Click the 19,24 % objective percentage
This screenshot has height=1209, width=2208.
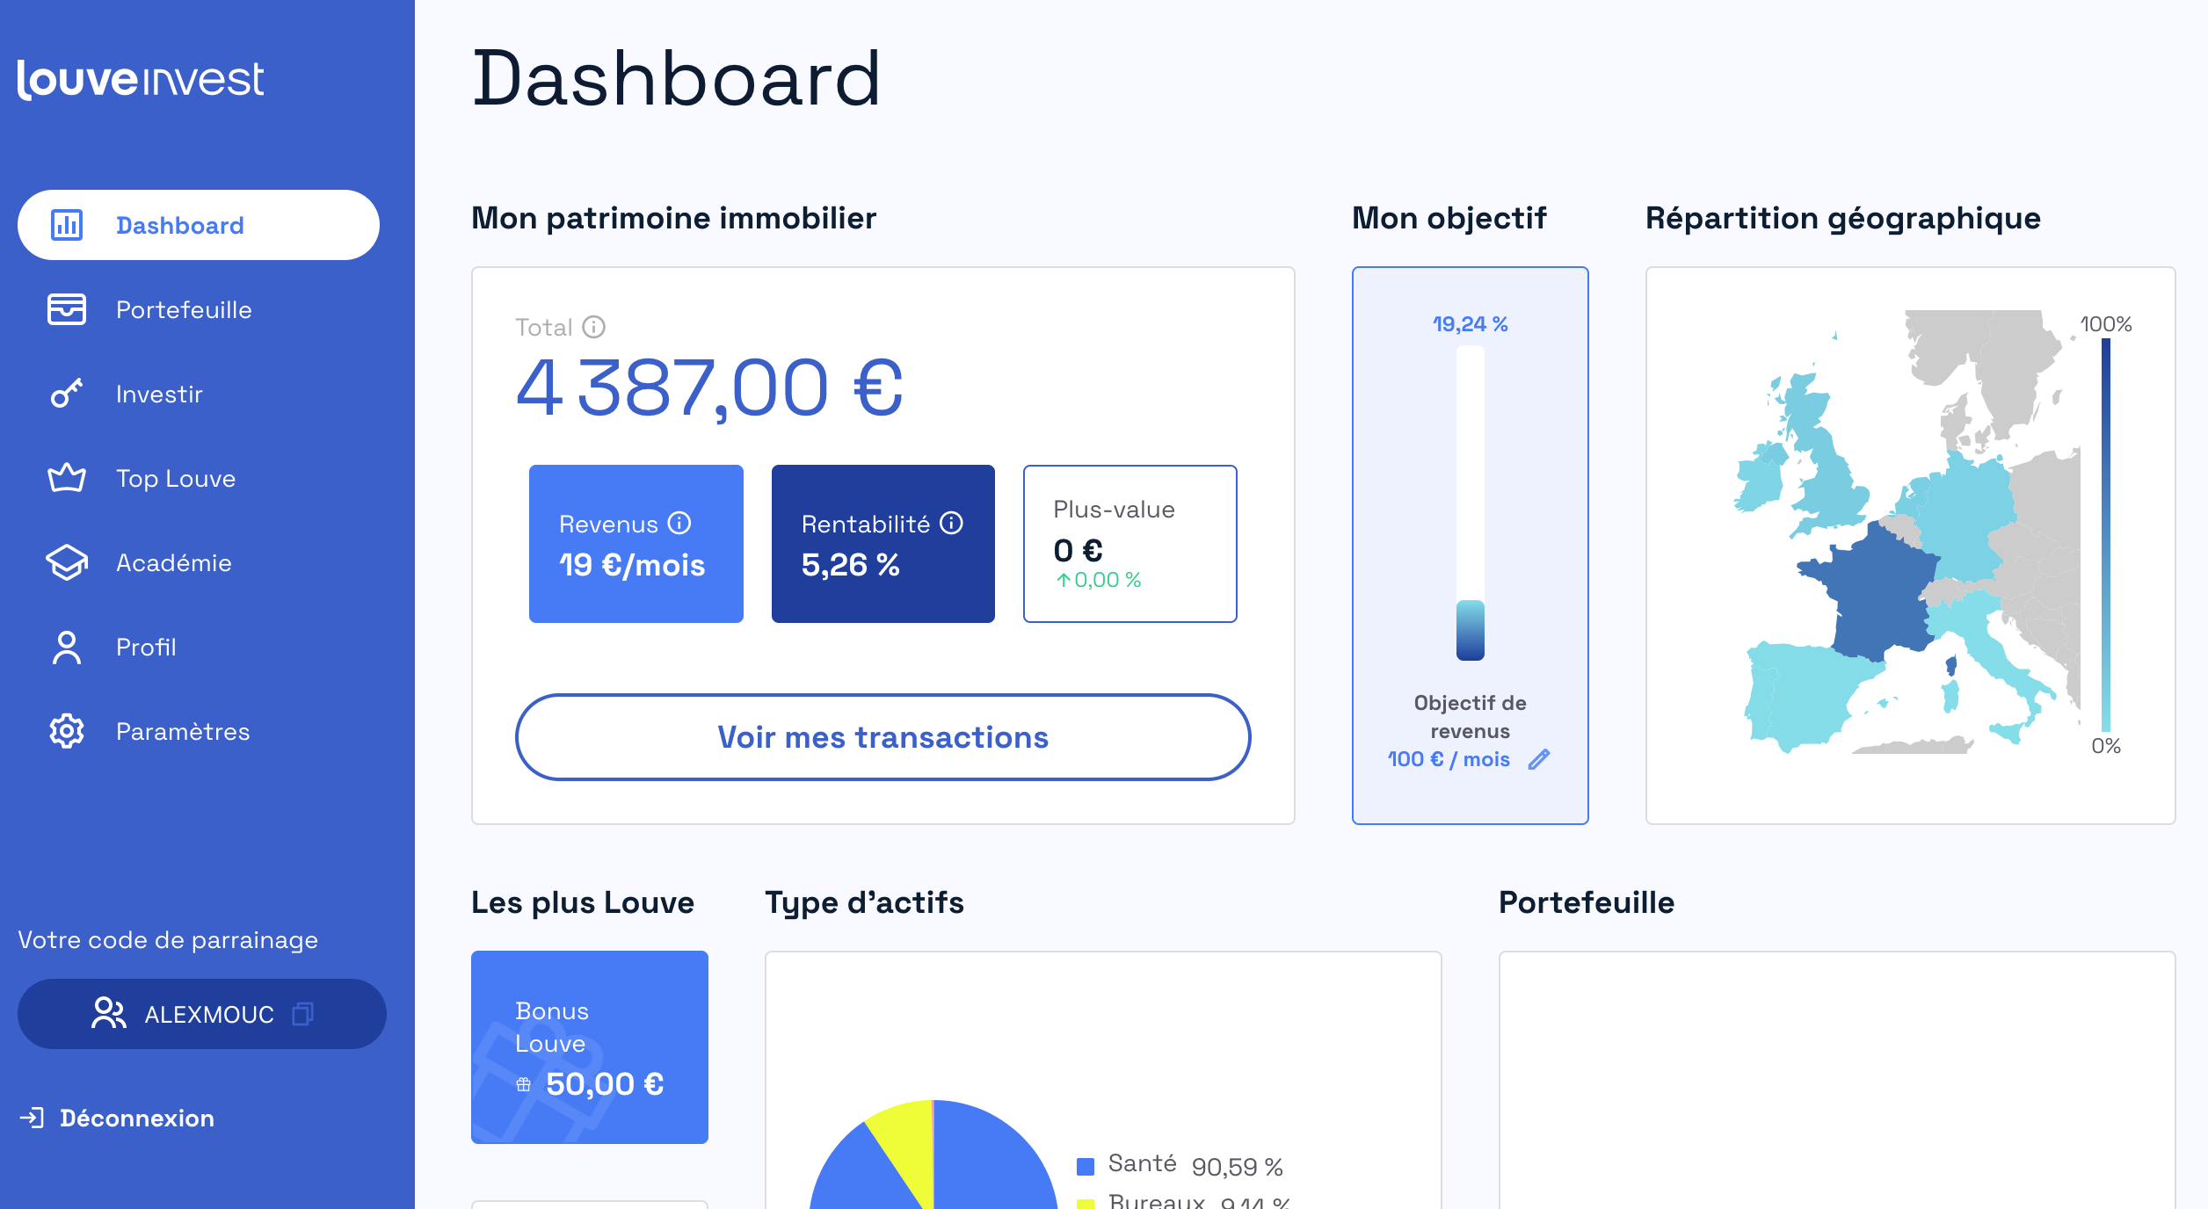tap(1471, 324)
